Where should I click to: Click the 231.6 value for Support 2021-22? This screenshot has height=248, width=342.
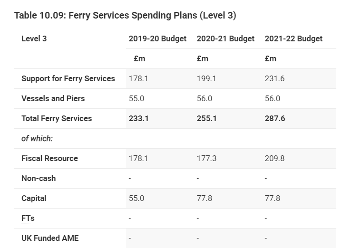pos(274,78)
